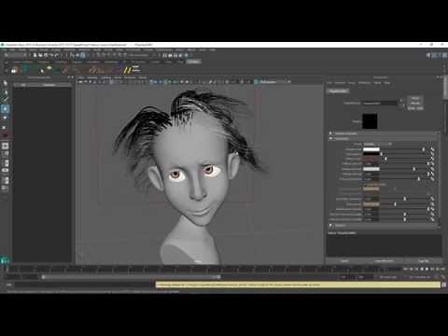448x336 pixels.
Task: Open the Attribute Editor Attributes menu
Action: pos(365,83)
